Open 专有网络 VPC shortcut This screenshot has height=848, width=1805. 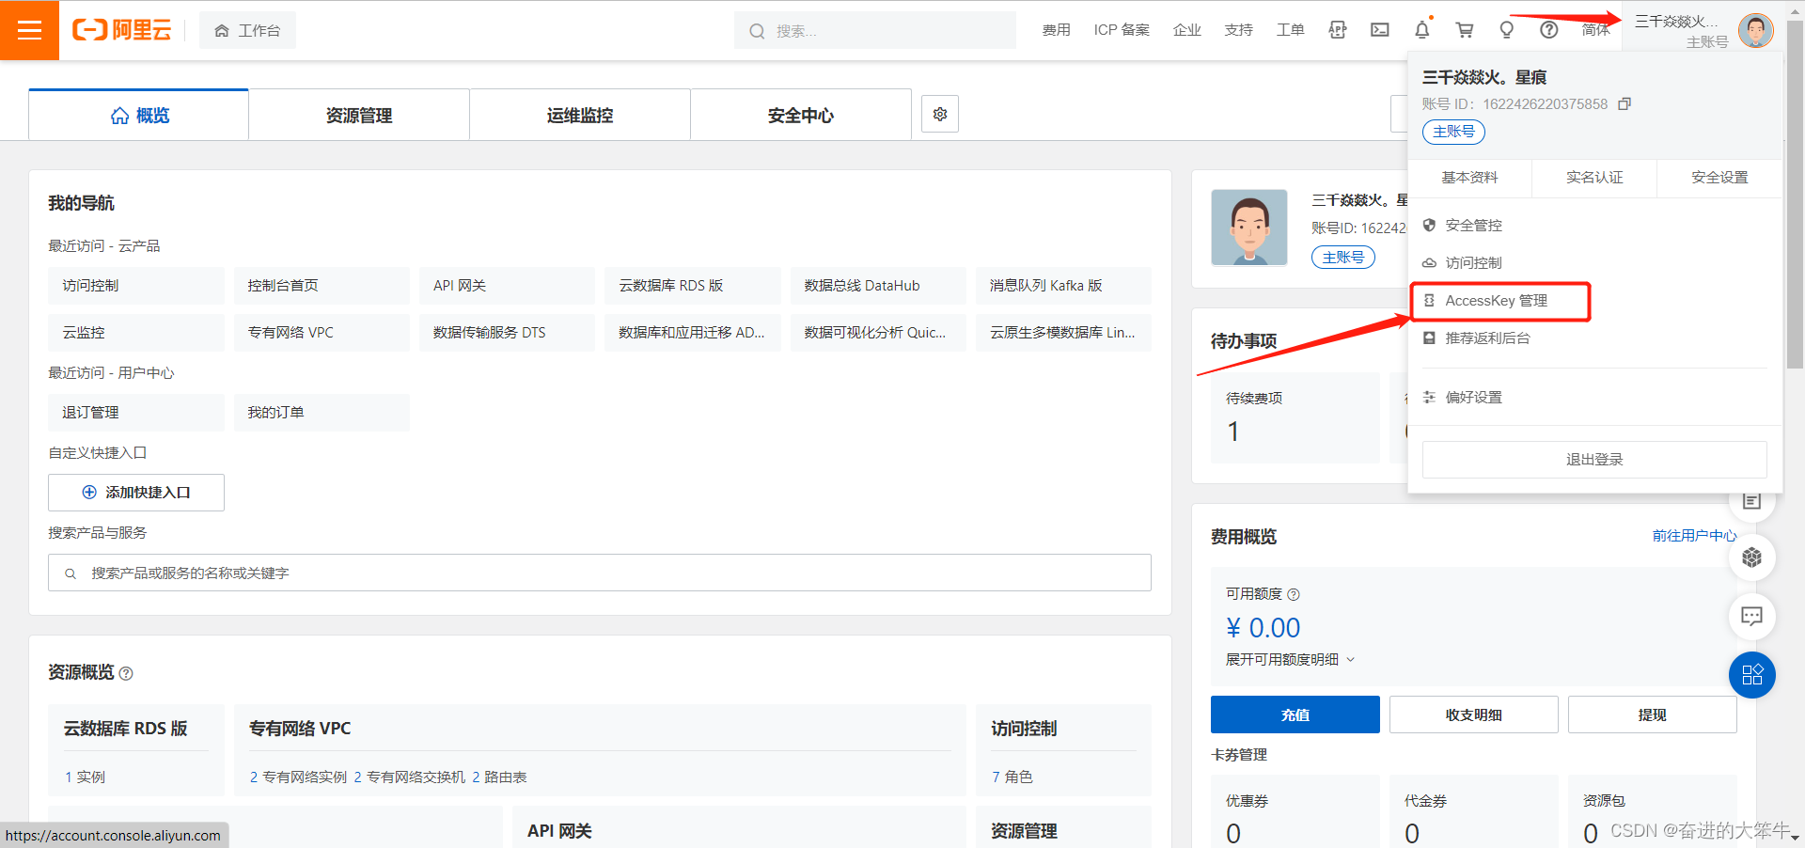pos(322,333)
